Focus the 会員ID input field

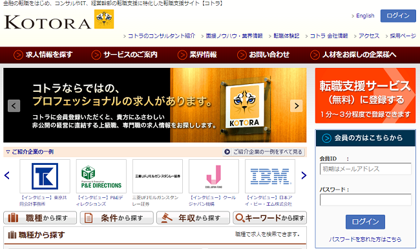pyautogui.click(x=365, y=169)
